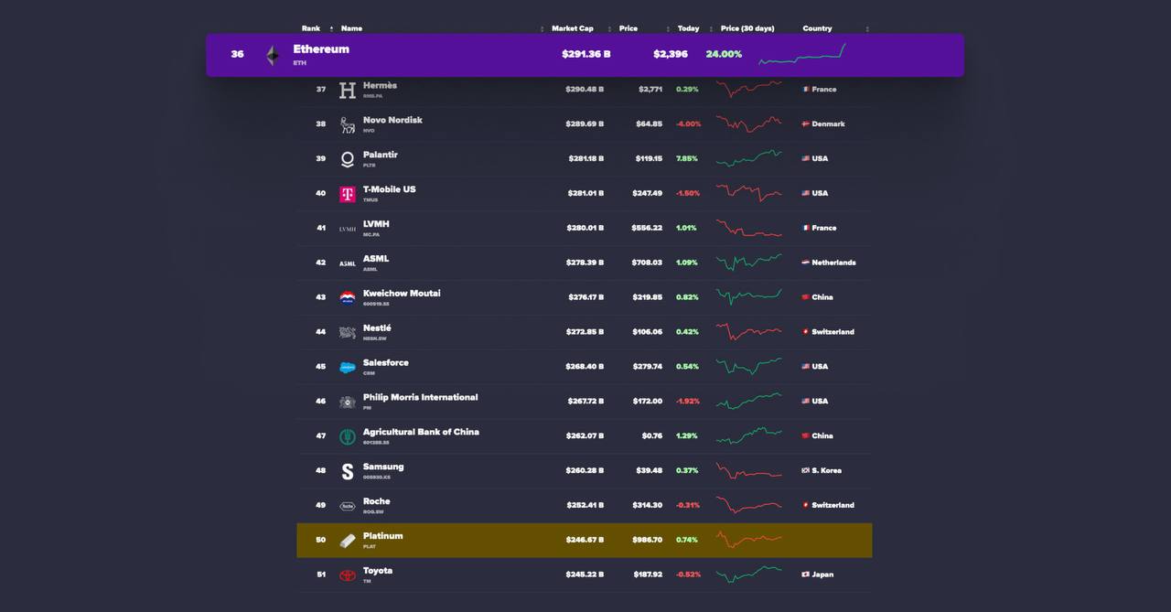Open the Toyota company link
The width and height of the screenshot is (1171, 612).
pyautogui.click(x=378, y=571)
